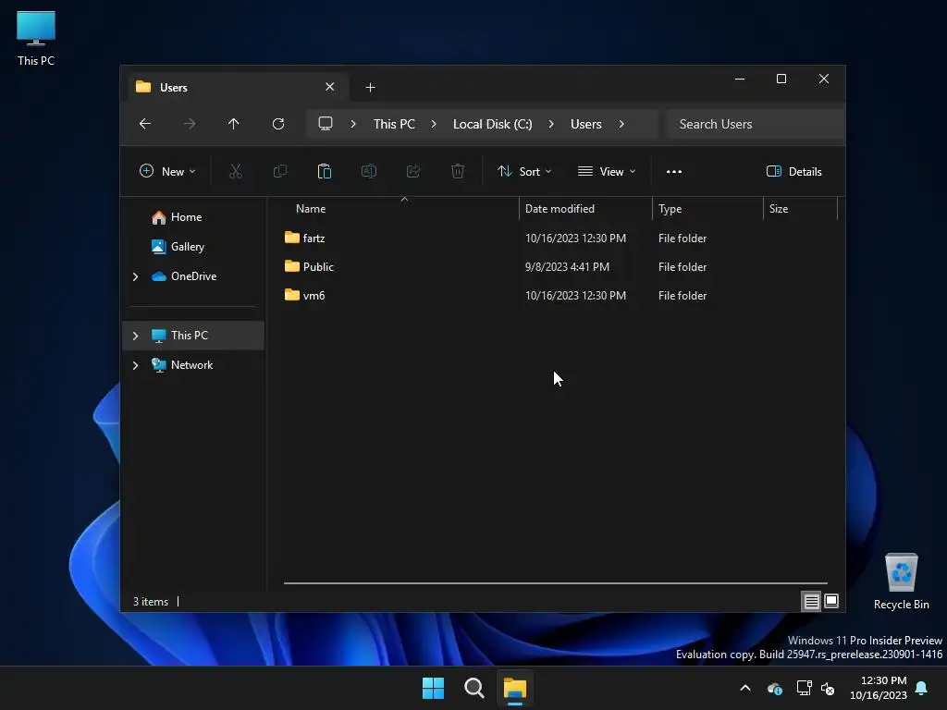The width and height of the screenshot is (947, 710).
Task: Select Recycle Bin desktop icon
Action: point(901,581)
